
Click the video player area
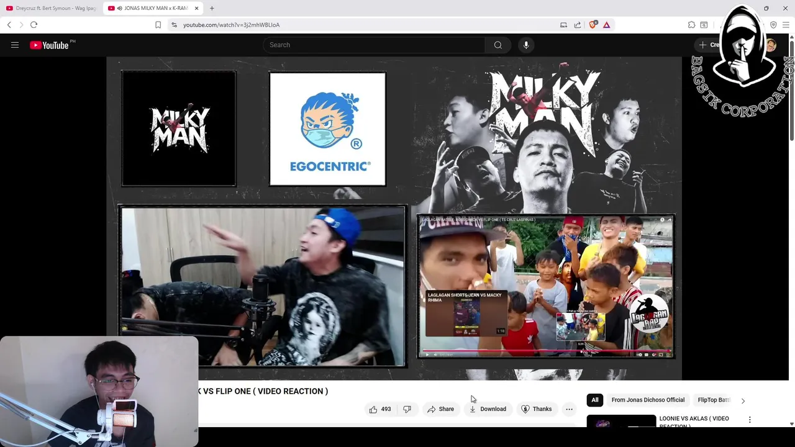pos(394,218)
